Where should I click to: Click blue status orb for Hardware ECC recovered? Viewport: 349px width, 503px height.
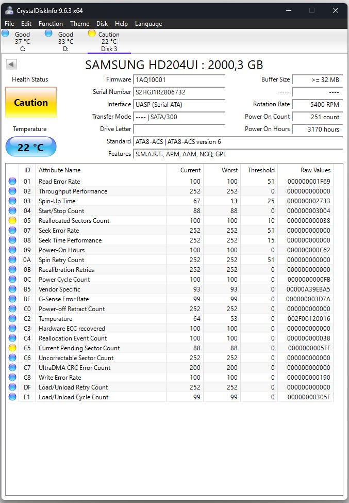coord(12,328)
